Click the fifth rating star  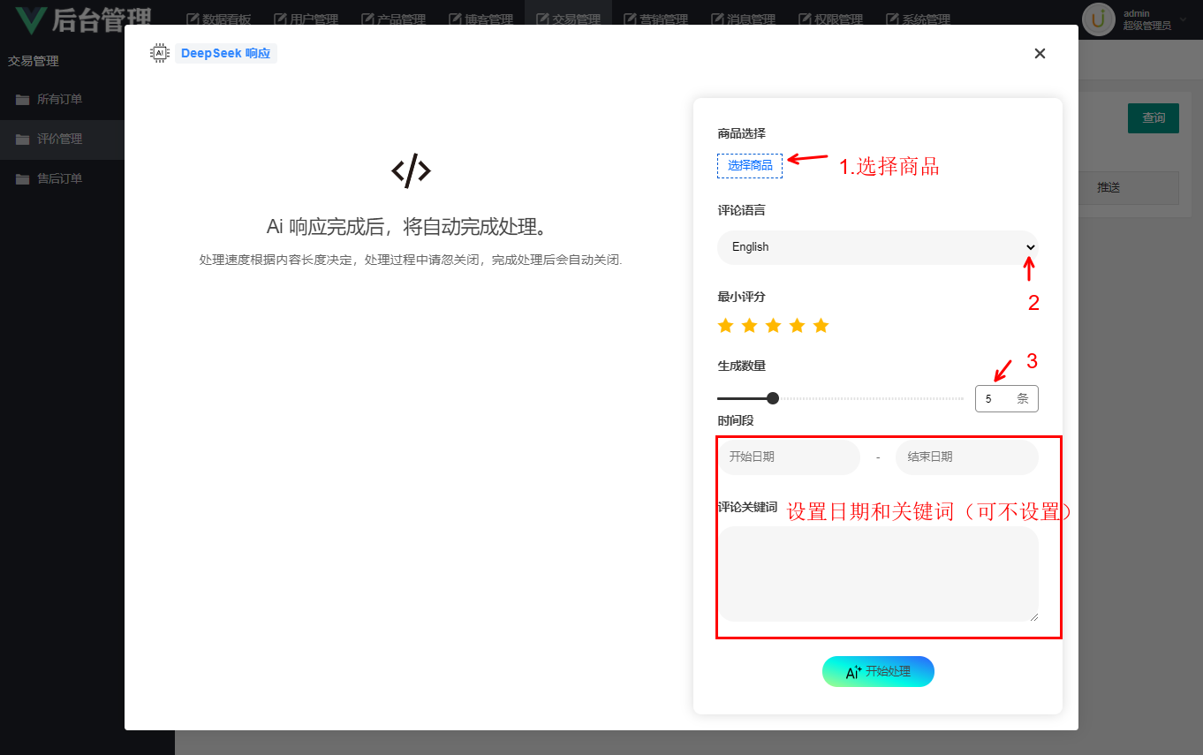[821, 326]
